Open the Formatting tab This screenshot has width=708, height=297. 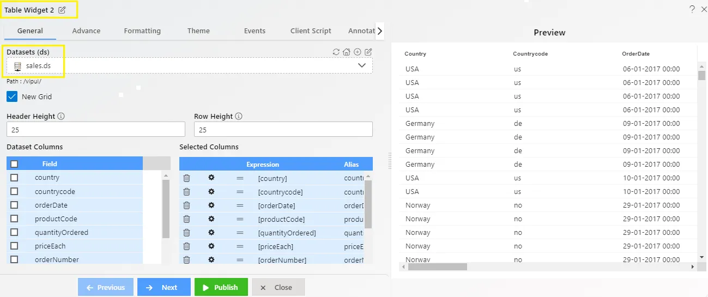(x=142, y=31)
